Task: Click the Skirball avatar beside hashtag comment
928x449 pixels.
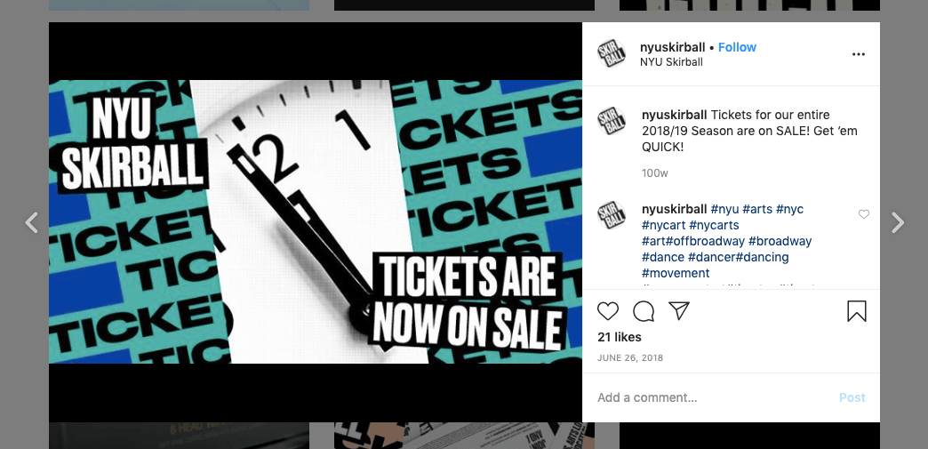Action: pyautogui.click(x=612, y=215)
